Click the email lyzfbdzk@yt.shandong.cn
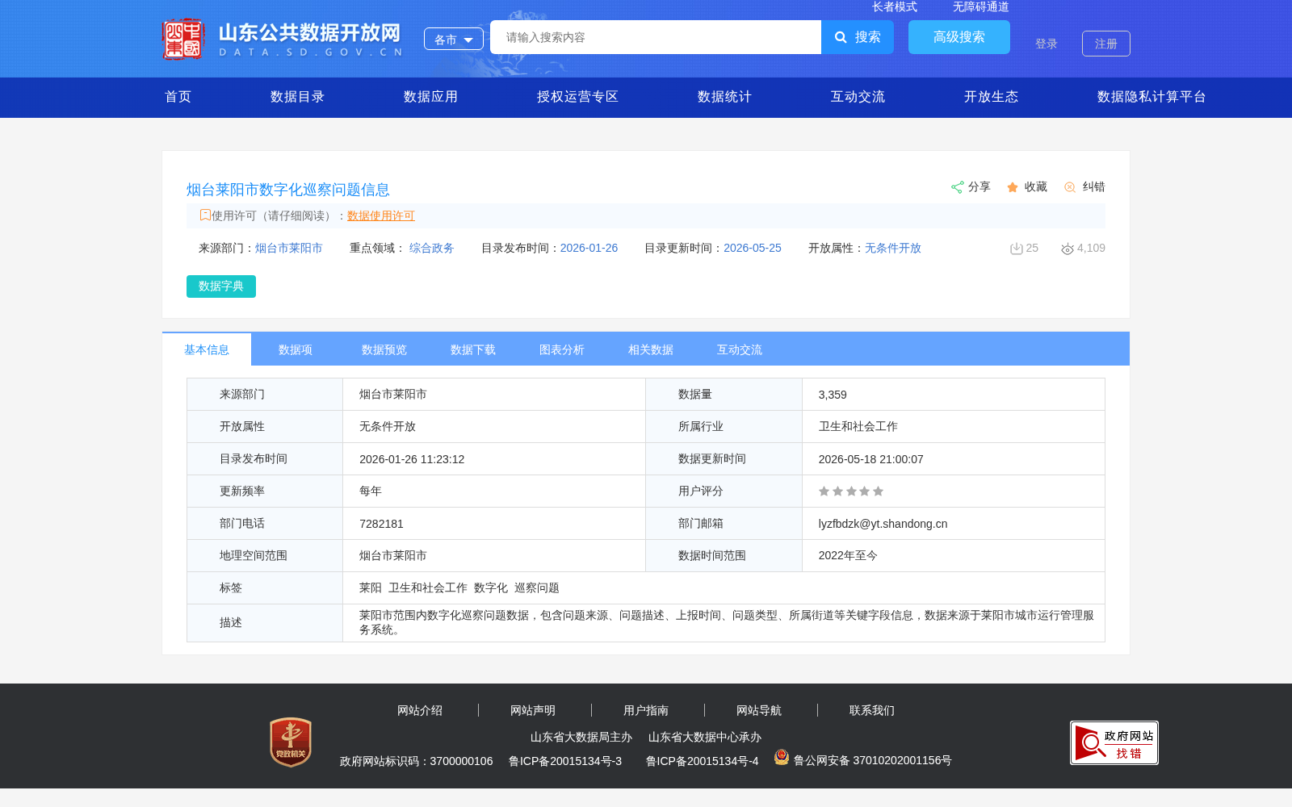Image resolution: width=1292 pixels, height=807 pixels. [883, 524]
